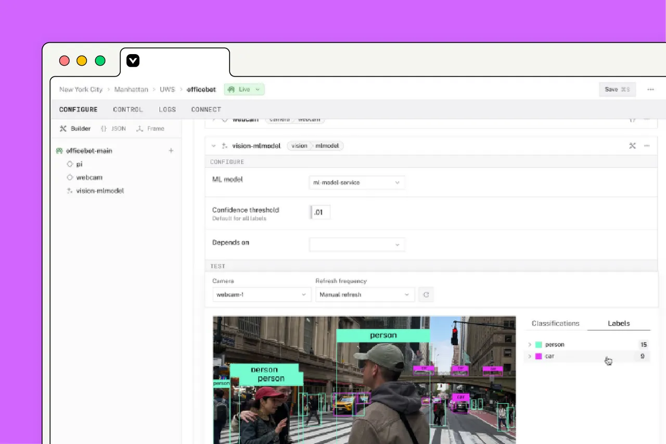Image resolution: width=666 pixels, height=444 pixels.
Task: Open the Depends on dropdown
Action: point(357,245)
